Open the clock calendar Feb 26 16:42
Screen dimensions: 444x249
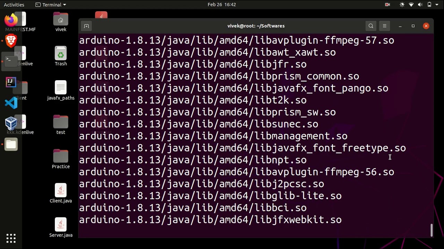222,4
